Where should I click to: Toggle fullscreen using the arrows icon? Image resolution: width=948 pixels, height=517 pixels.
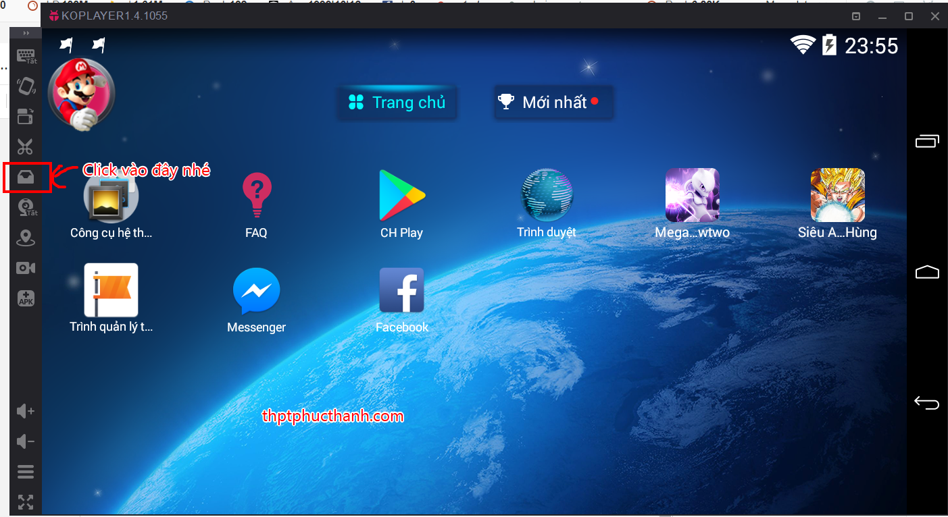click(x=26, y=501)
